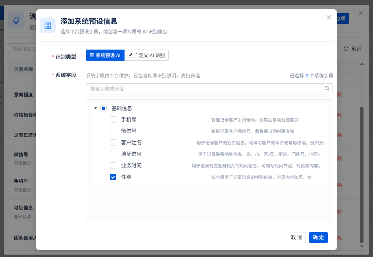Collapse the 基础信息 group arrow
This screenshot has height=257, width=373.
pos(96,108)
